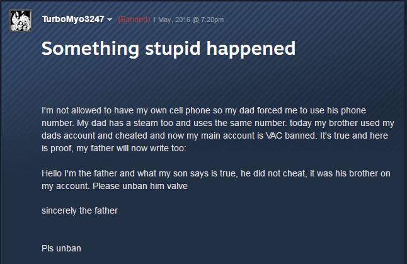Click the Pls unban text at bottom
This screenshot has width=407, height=264.
point(61,248)
